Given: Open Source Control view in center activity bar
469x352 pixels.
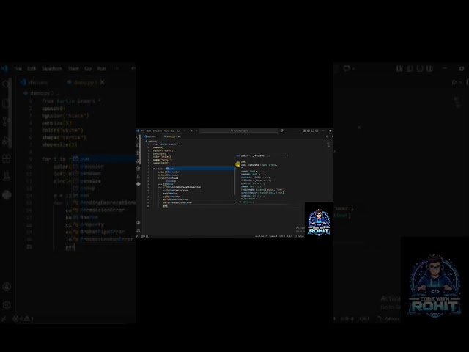Looking at the screenshot, I should [x=139, y=153].
